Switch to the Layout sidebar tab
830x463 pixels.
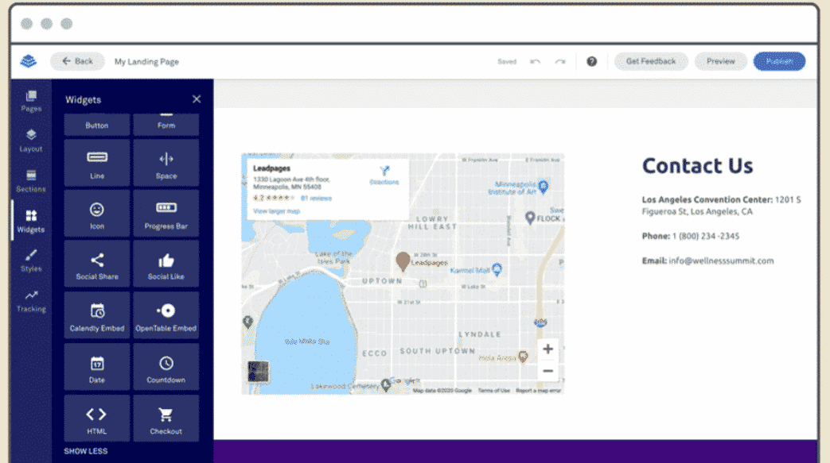pos(31,141)
